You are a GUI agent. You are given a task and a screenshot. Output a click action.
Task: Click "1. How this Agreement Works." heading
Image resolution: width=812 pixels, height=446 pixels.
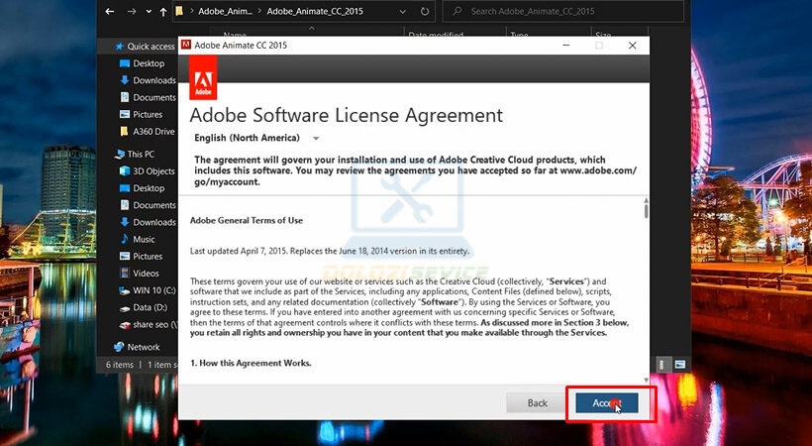251,363
